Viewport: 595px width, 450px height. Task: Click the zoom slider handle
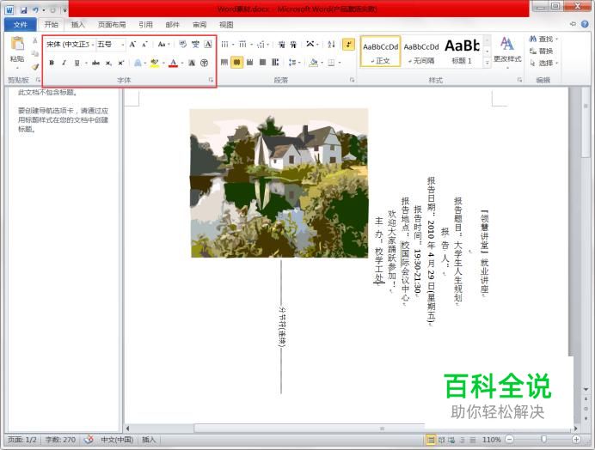543,440
